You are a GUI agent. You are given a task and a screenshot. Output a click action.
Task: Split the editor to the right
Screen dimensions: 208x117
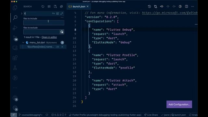tap(186, 6)
